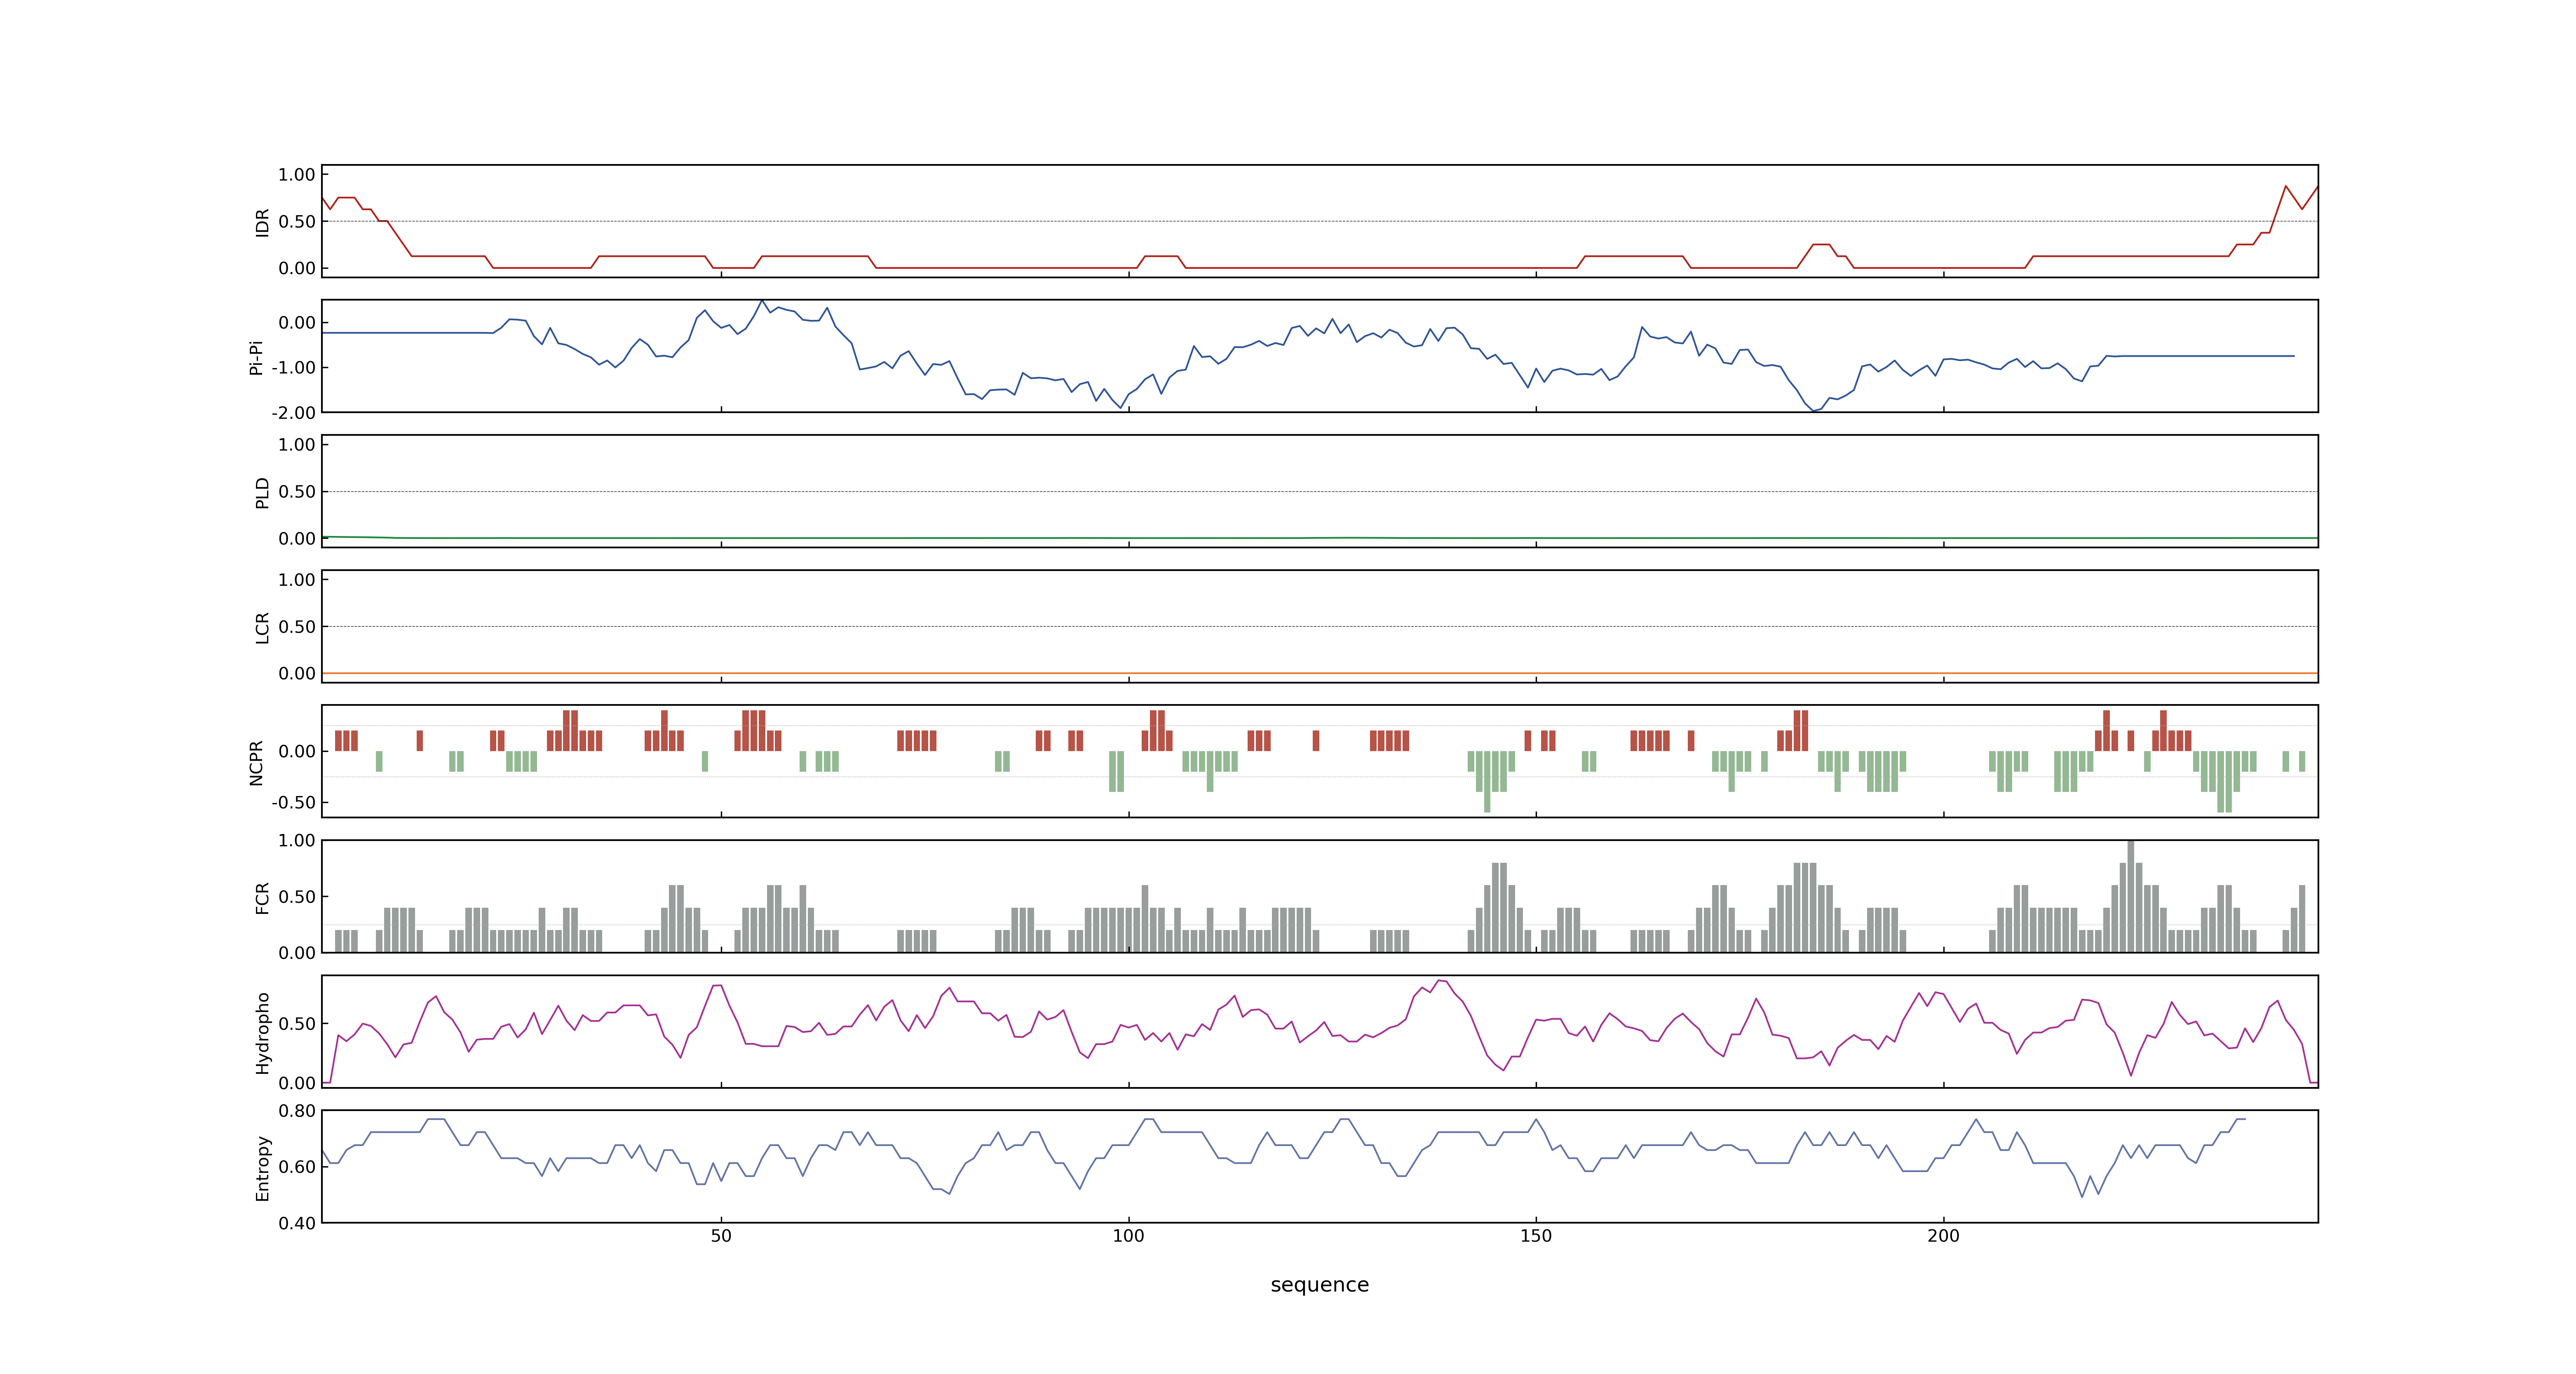The width and height of the screenshot is (2576, 1374).
Task: Click the LCR panel axis label
Action: 262,628
